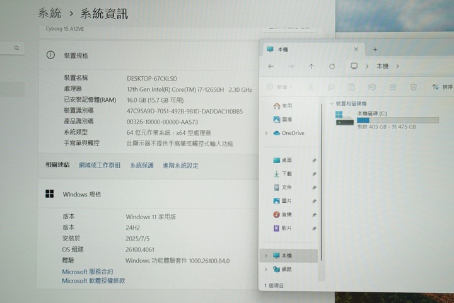
Task: Click the Rename toolbar icon
Action: (x=372, y=87)
